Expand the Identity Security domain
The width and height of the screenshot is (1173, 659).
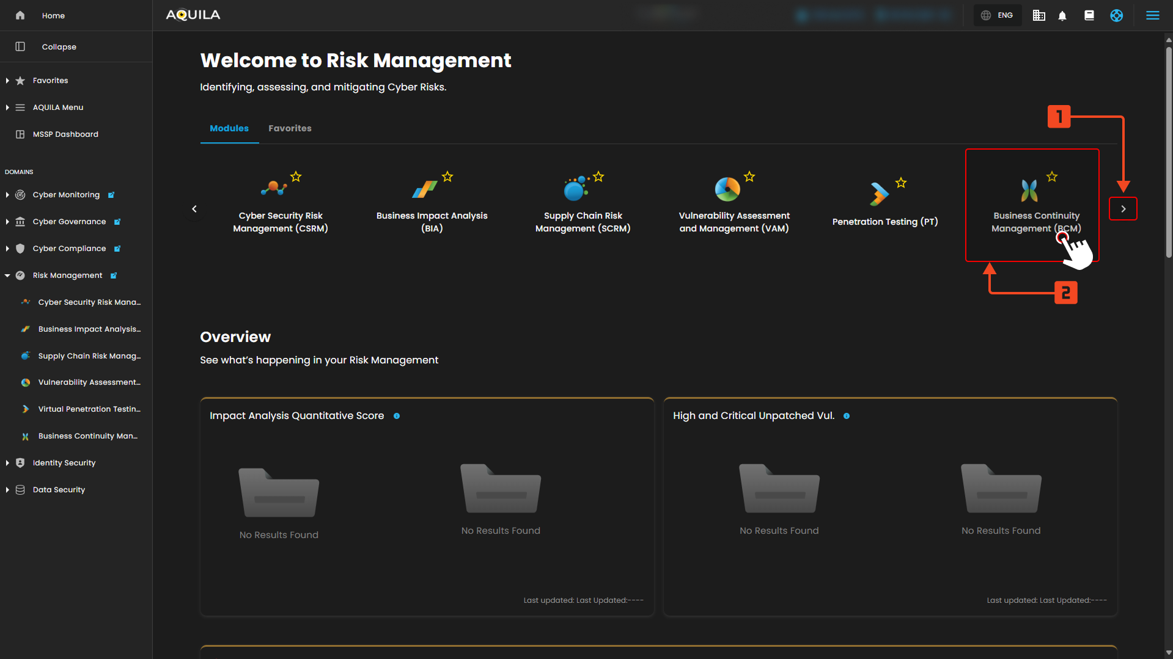pos(7,463)
